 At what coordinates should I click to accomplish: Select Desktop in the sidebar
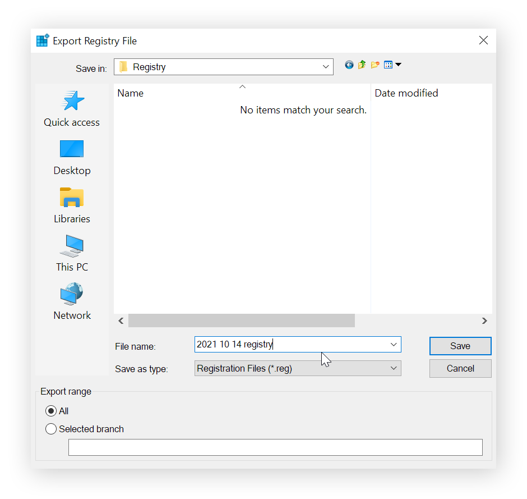(x=71, y=157)
